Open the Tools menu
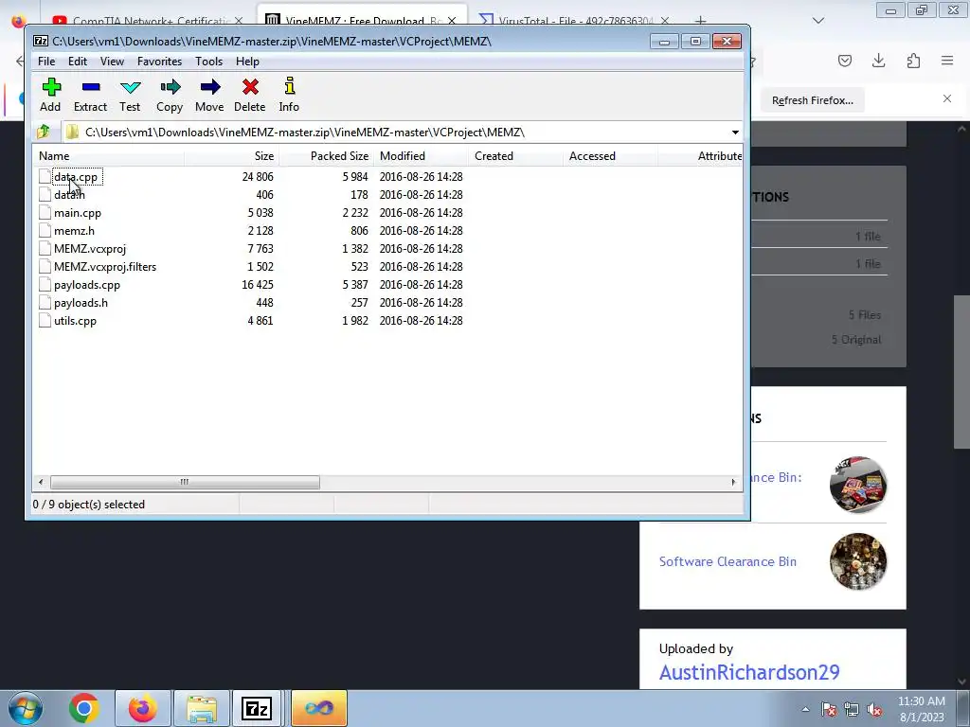970x727 pixels. pyautogui.click(x=208, y=62)
